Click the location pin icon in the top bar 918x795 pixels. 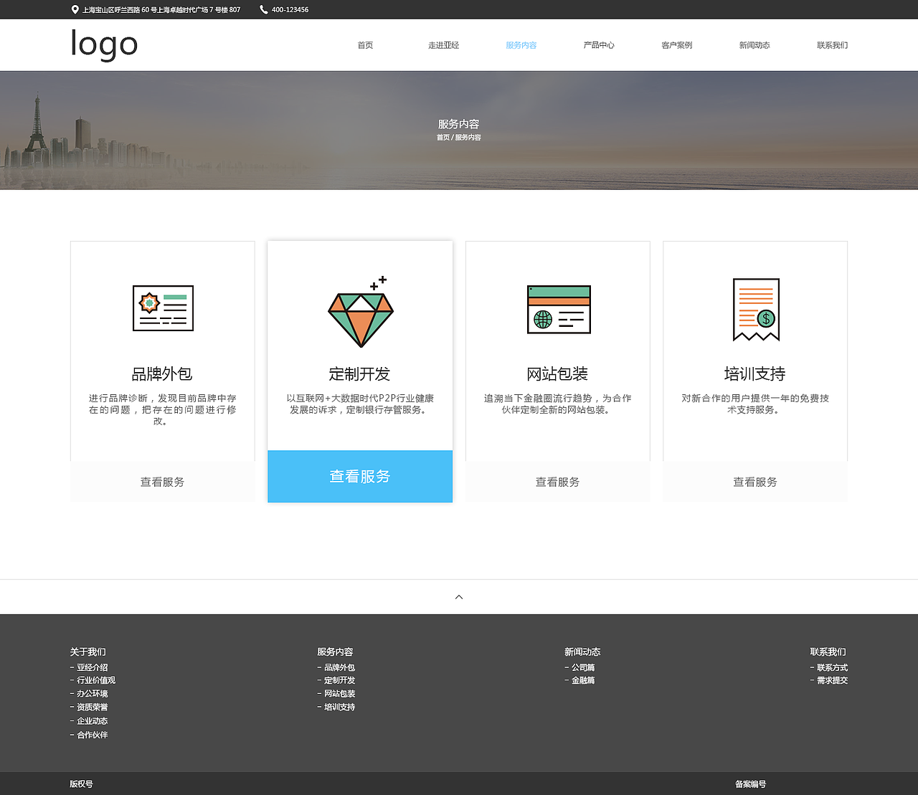(74, 9)
